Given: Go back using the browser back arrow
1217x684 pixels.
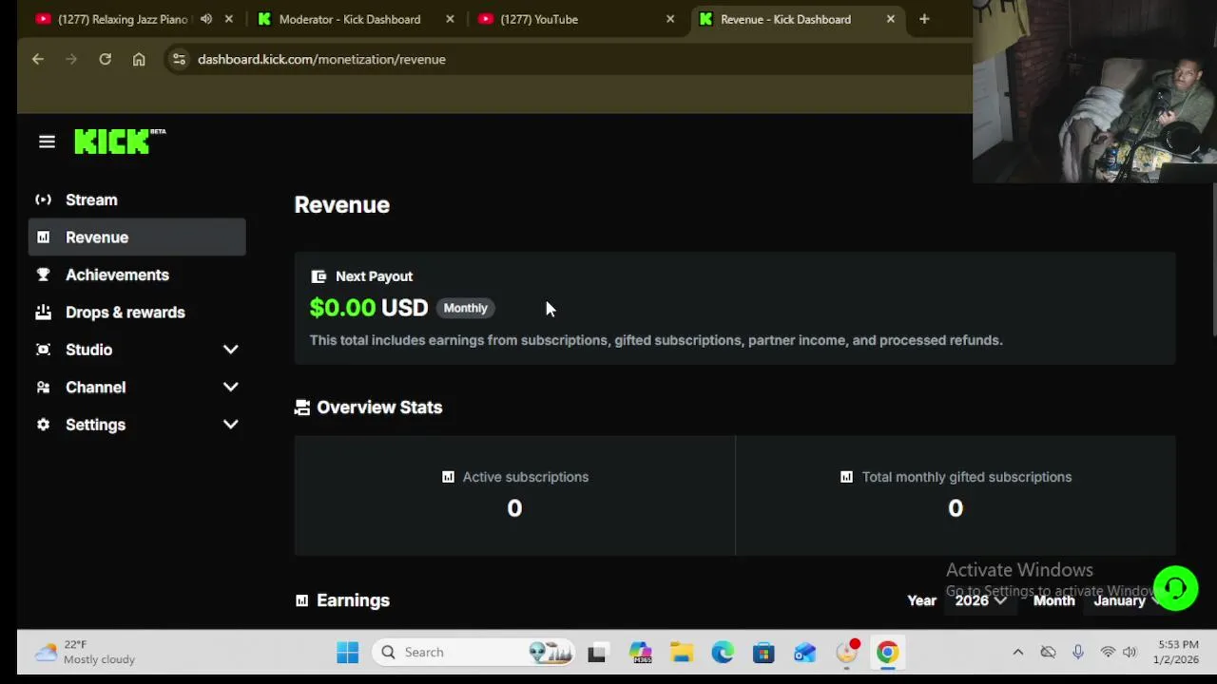Looking at the screenshot, I should tap(38, 59).
